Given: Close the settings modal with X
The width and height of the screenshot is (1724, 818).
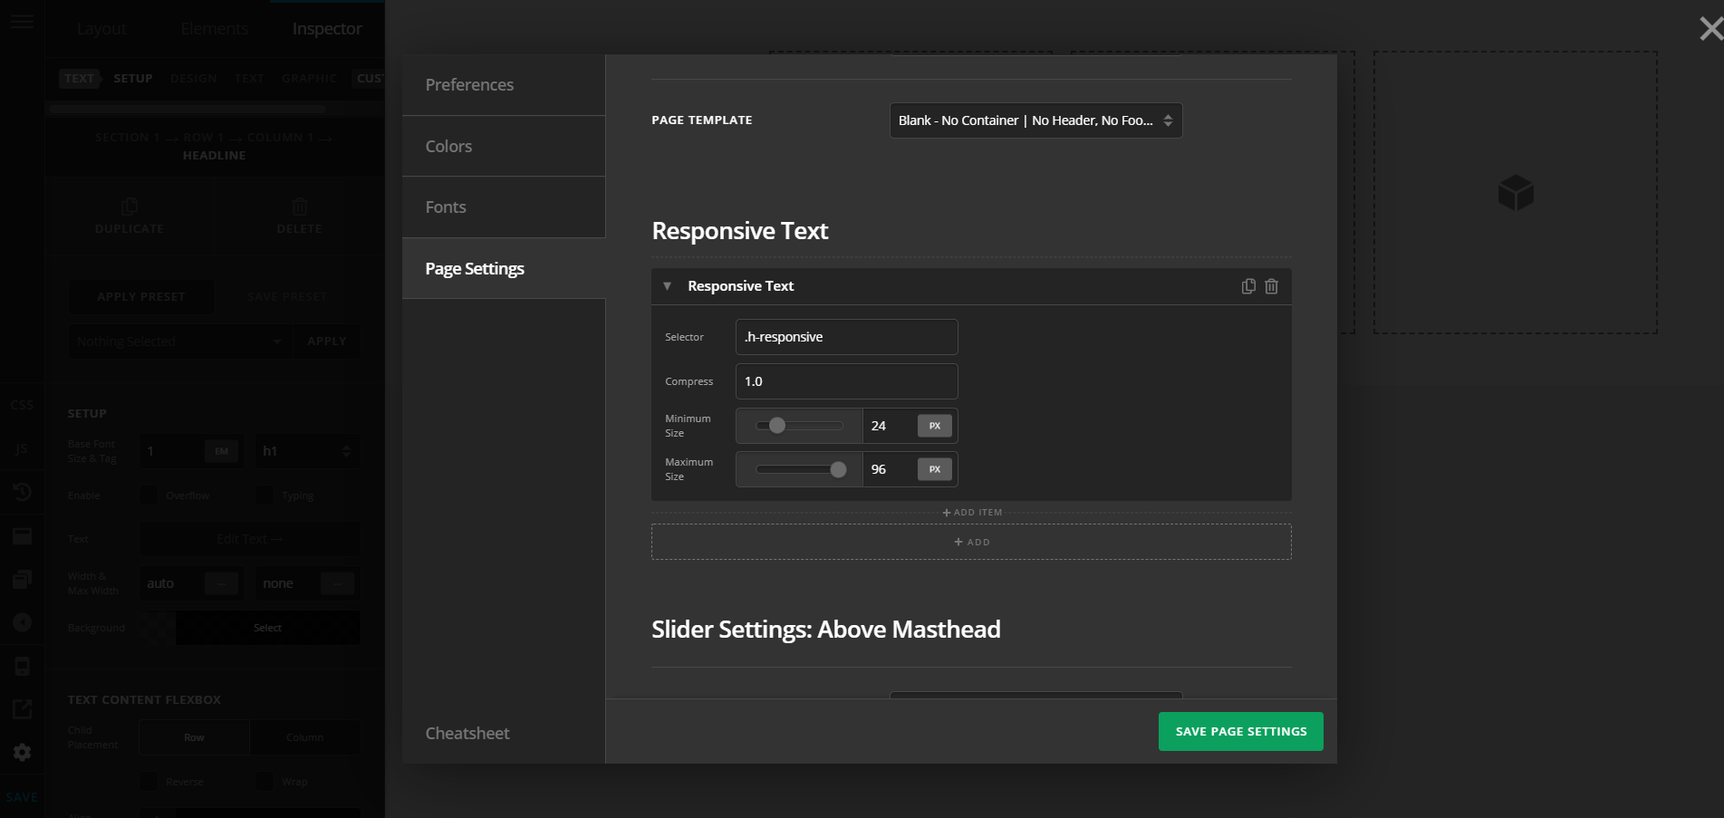Looking at the screenshot, I should [1710, 29].
